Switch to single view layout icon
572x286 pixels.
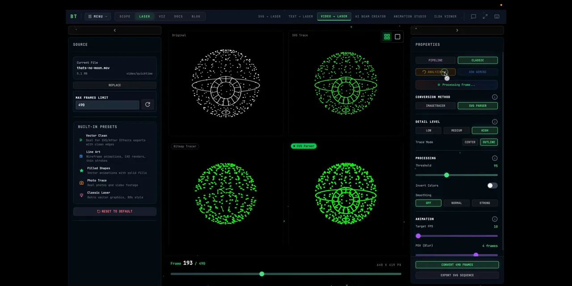[397, 37]
